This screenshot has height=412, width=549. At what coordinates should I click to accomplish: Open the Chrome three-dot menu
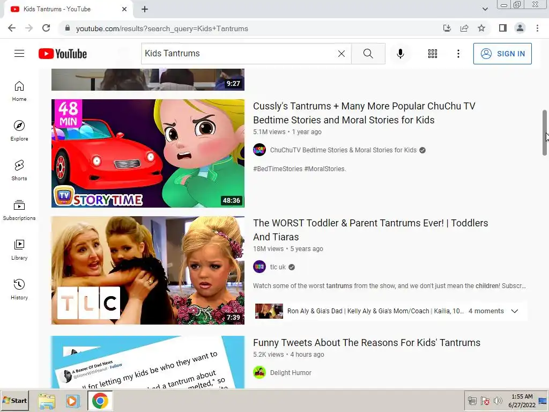click(537, 28)
